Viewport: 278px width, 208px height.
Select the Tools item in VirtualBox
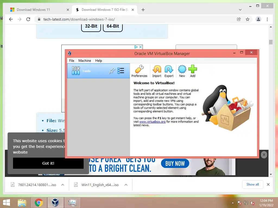[x=98, y=71]
